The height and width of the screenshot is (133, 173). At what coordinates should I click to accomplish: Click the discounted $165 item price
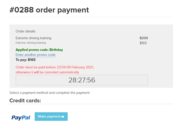tap(143, 43)
